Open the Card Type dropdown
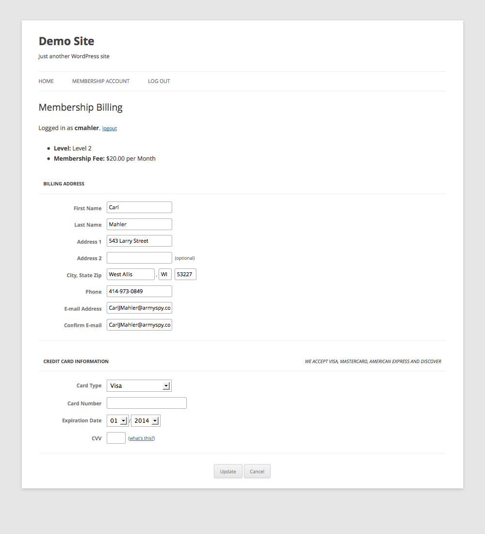The width and height of the screenshot is (485, 534). point(139,385)
